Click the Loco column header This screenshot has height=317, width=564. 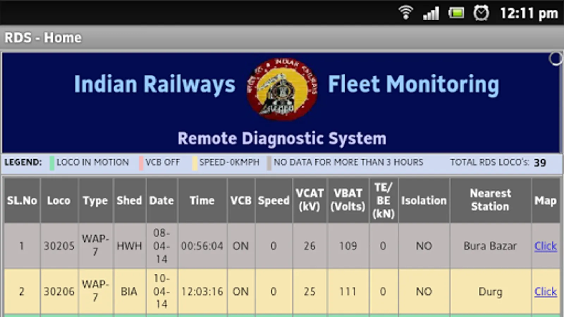[x=59, y=200]
